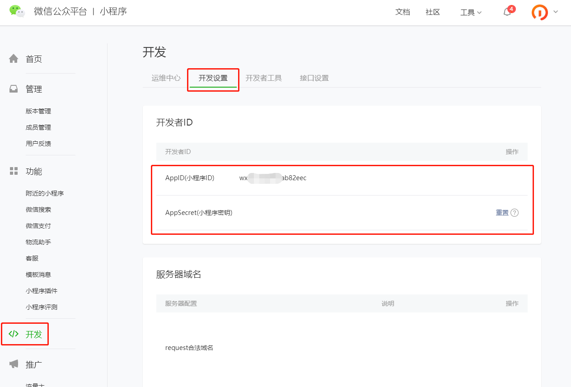Expand the 工具 dropdown menu

pos(471,13)
